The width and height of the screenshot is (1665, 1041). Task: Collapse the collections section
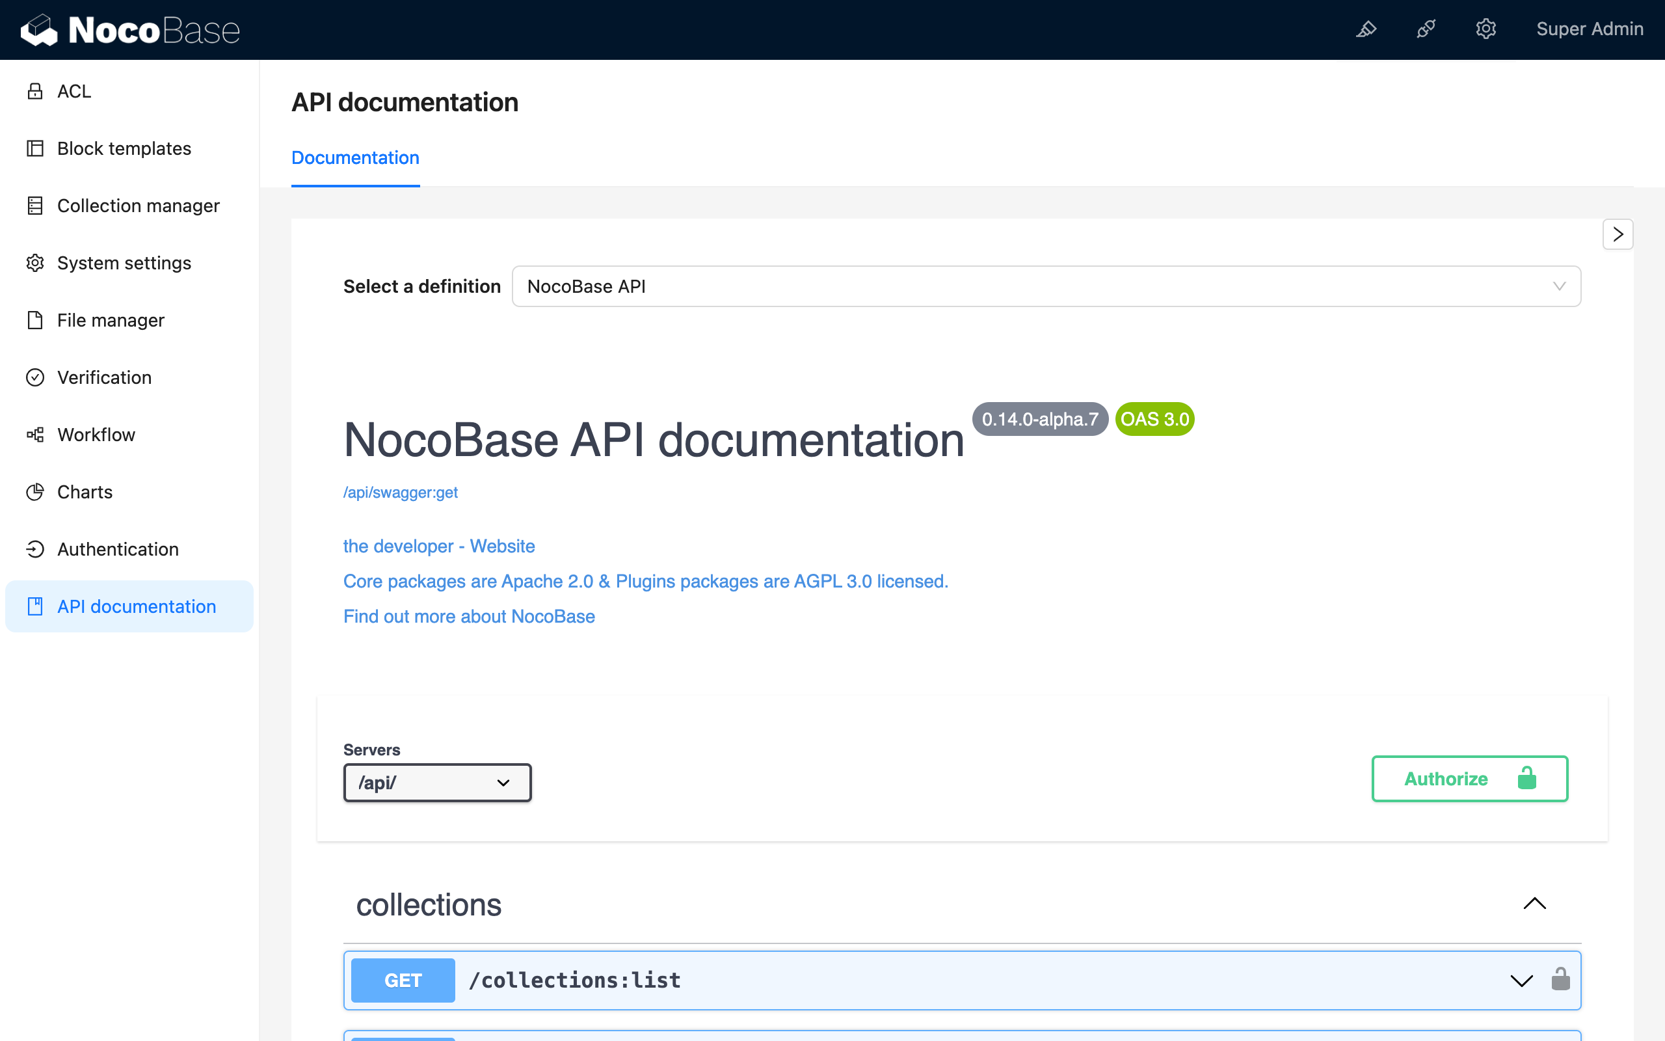[x=1534, y=903]
